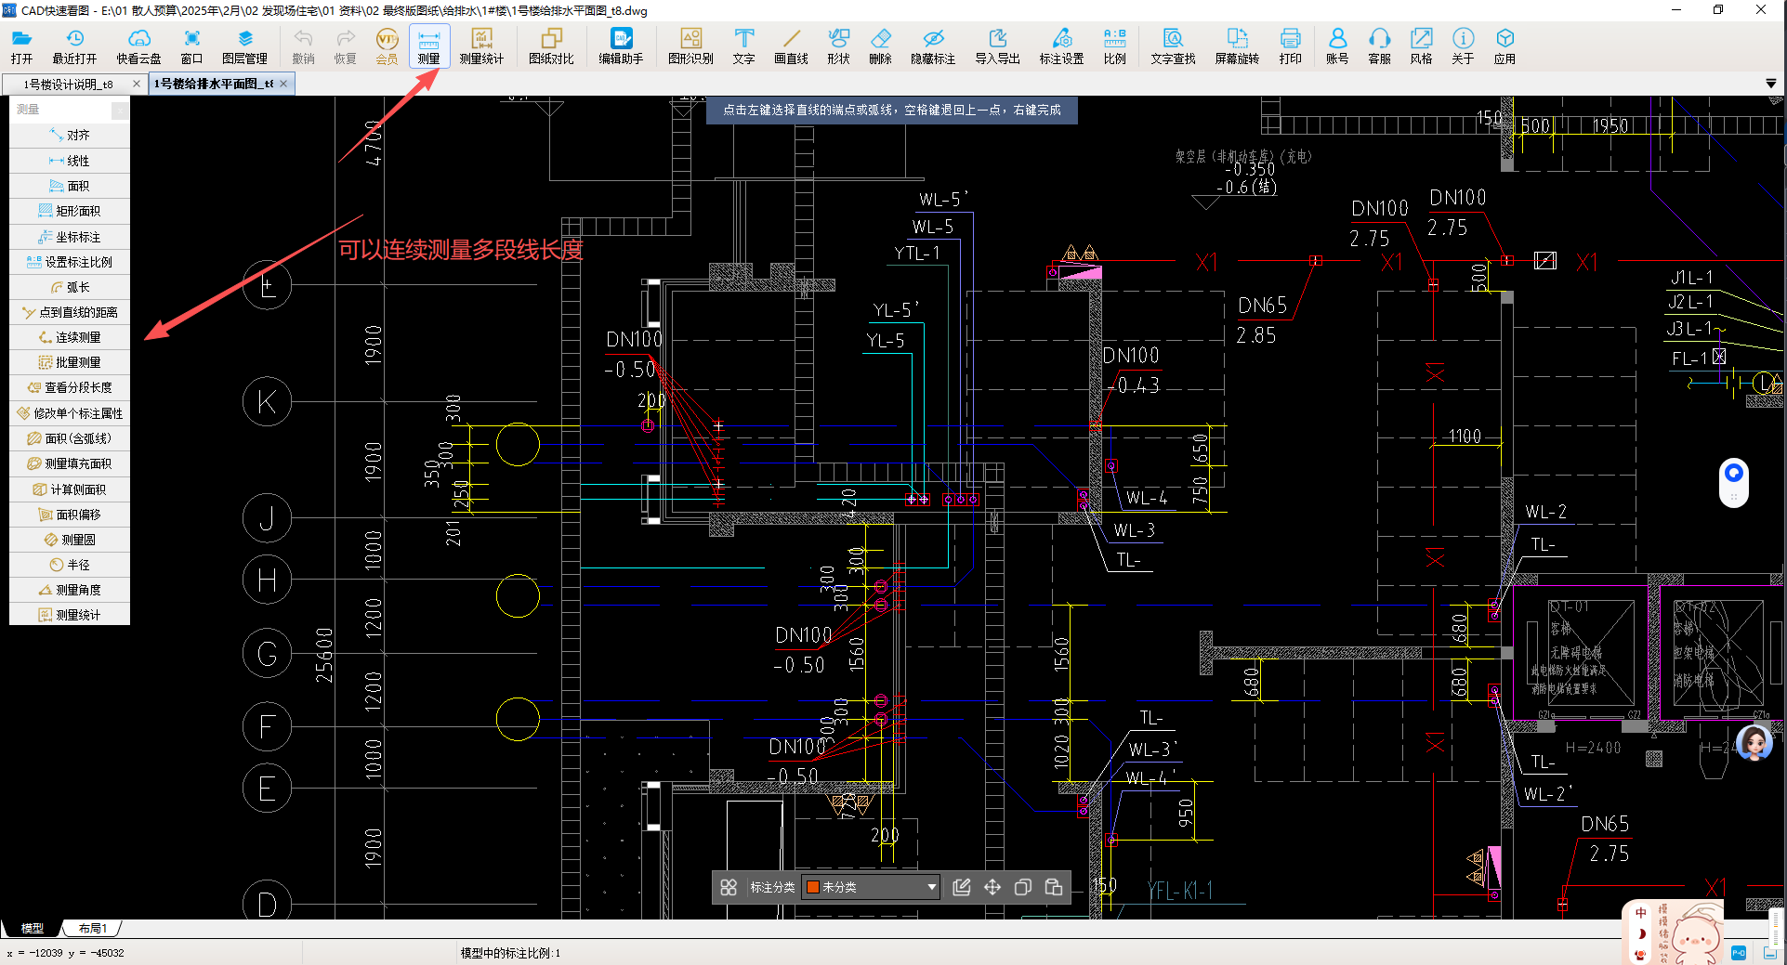Viewport: 1787px width, 965px height.
Task: Open the 快看云盘 cloud drive
Action: point(138,46)
